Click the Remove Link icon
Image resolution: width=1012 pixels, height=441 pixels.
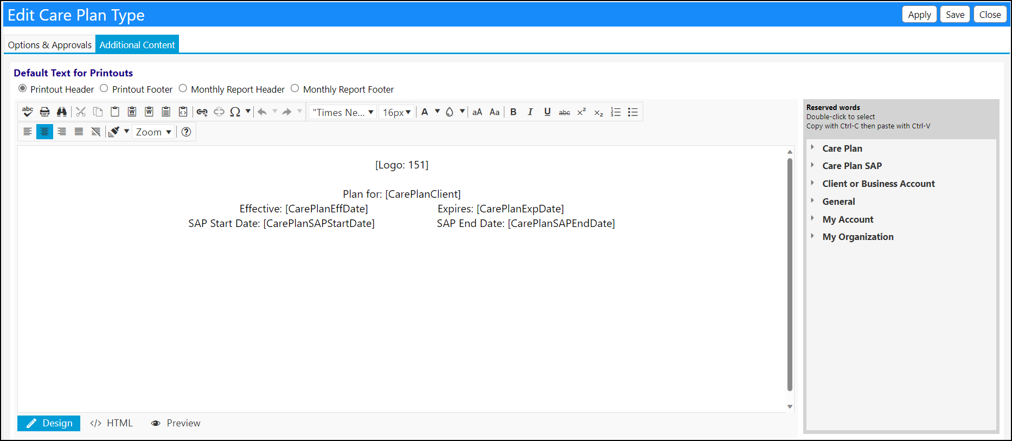(x=219, y=112)
